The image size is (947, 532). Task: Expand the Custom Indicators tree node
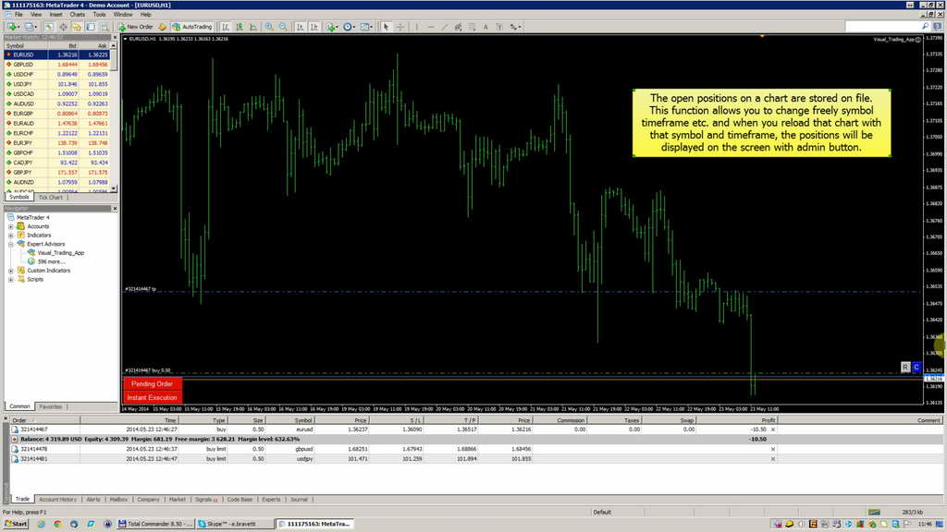pos(10,271)
